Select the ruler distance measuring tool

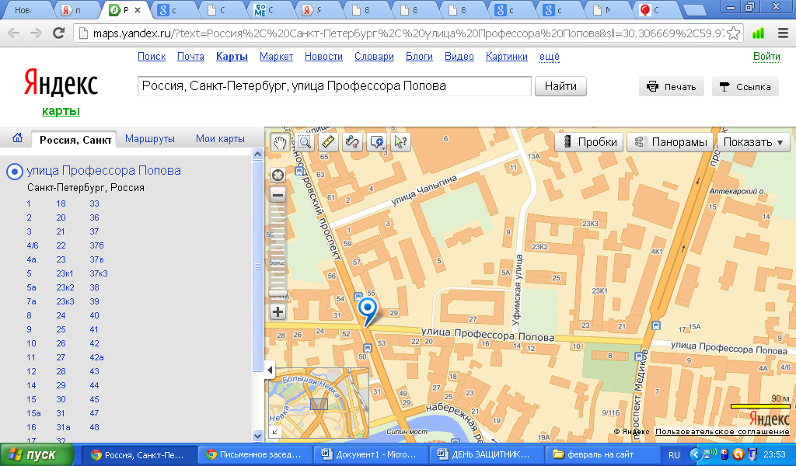(329, 142)
